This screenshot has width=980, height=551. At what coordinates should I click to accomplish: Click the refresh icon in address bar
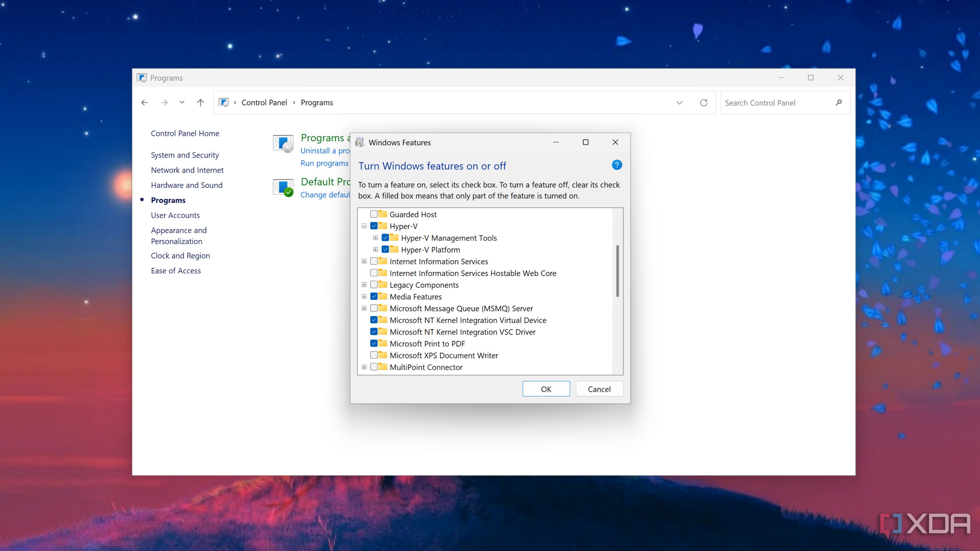(703, 103)
